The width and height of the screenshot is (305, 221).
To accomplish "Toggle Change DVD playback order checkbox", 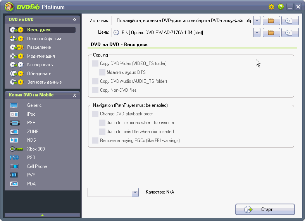I will [x=95, y=114].
